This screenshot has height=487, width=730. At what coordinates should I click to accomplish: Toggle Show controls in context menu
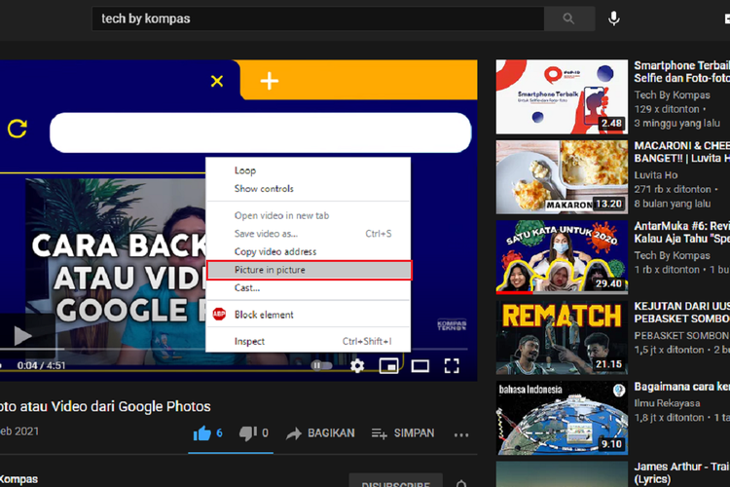pyautogui.click(x=264, y=189)
